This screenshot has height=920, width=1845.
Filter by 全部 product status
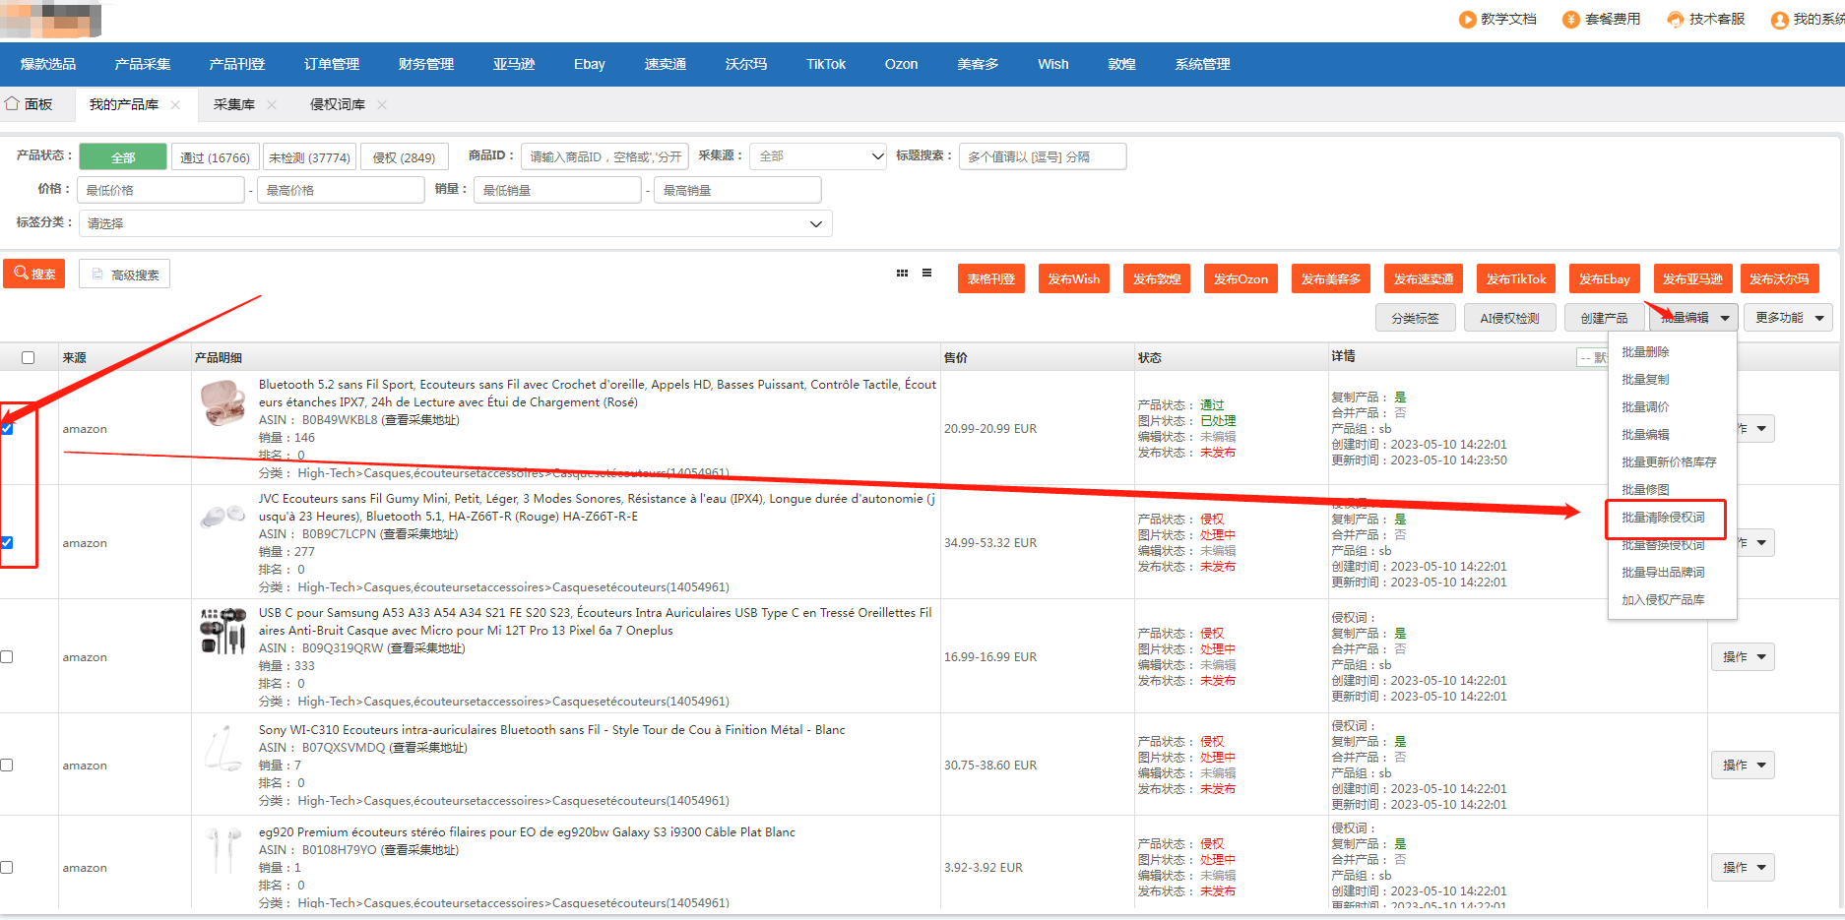[x=123, y=156]
